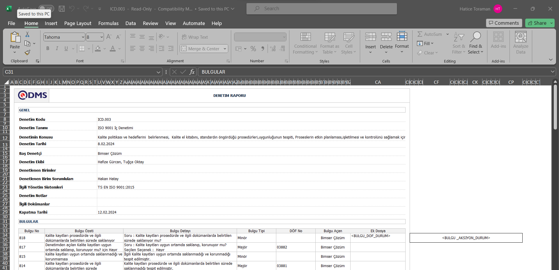
Task: Click the vertical scrollbar thumb
Action: (x=555, y=106)
